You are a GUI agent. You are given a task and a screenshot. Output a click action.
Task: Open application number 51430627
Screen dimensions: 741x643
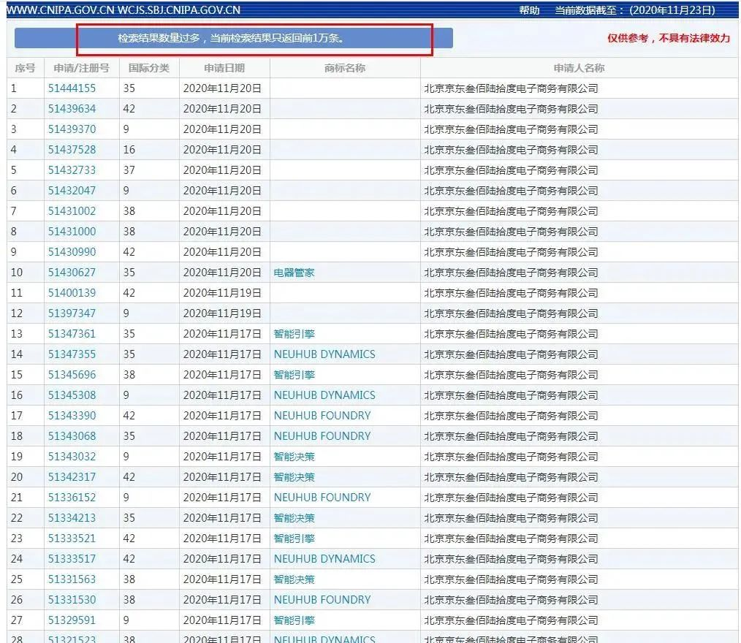pyautogui.click(x=72, y=273)
